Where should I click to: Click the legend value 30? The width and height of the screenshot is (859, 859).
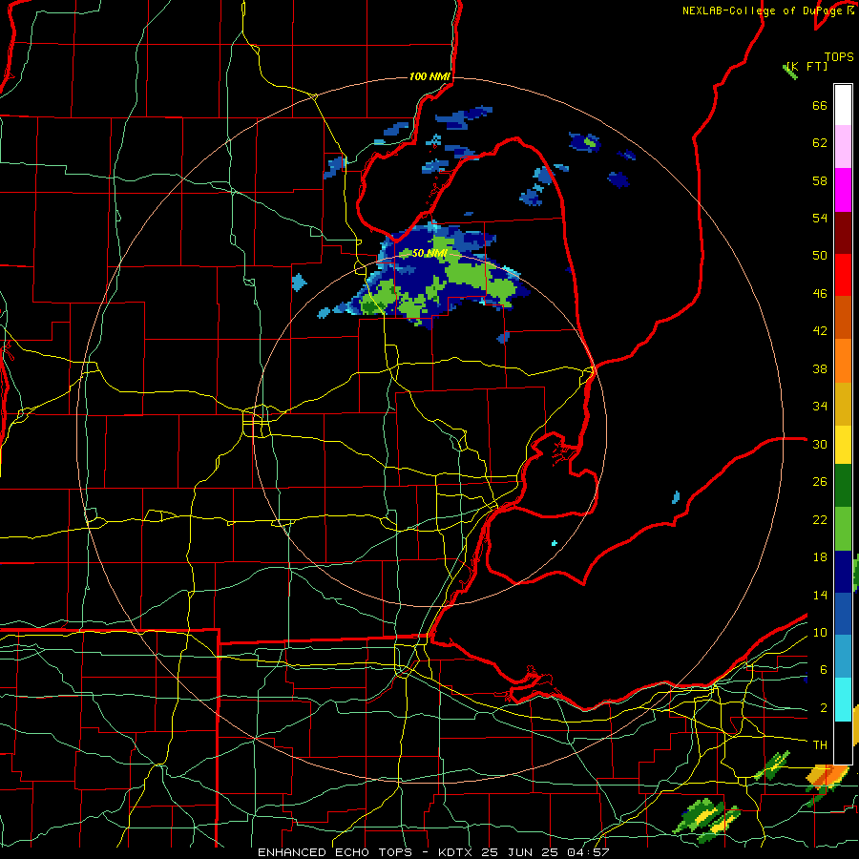pyautogui.click(x=820, y=444)
